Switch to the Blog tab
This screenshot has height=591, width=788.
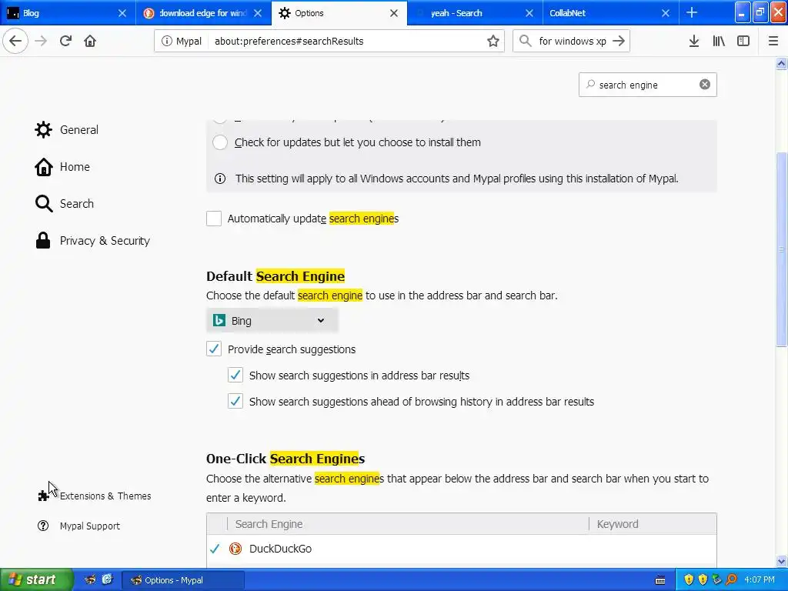[68, 13]
